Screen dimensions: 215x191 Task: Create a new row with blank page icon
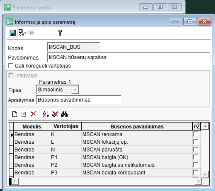(15, 114)
